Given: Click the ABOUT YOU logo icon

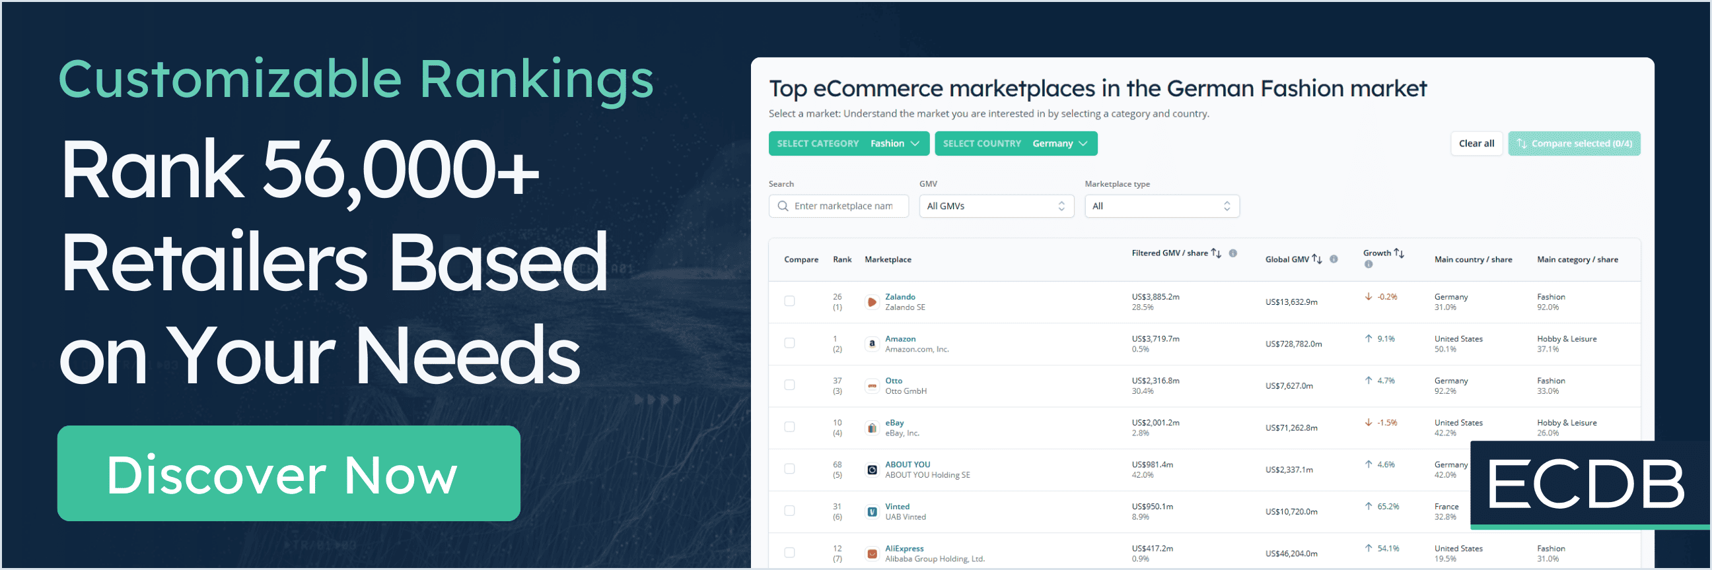Looking at the screenshot, I should click(872, 470).
